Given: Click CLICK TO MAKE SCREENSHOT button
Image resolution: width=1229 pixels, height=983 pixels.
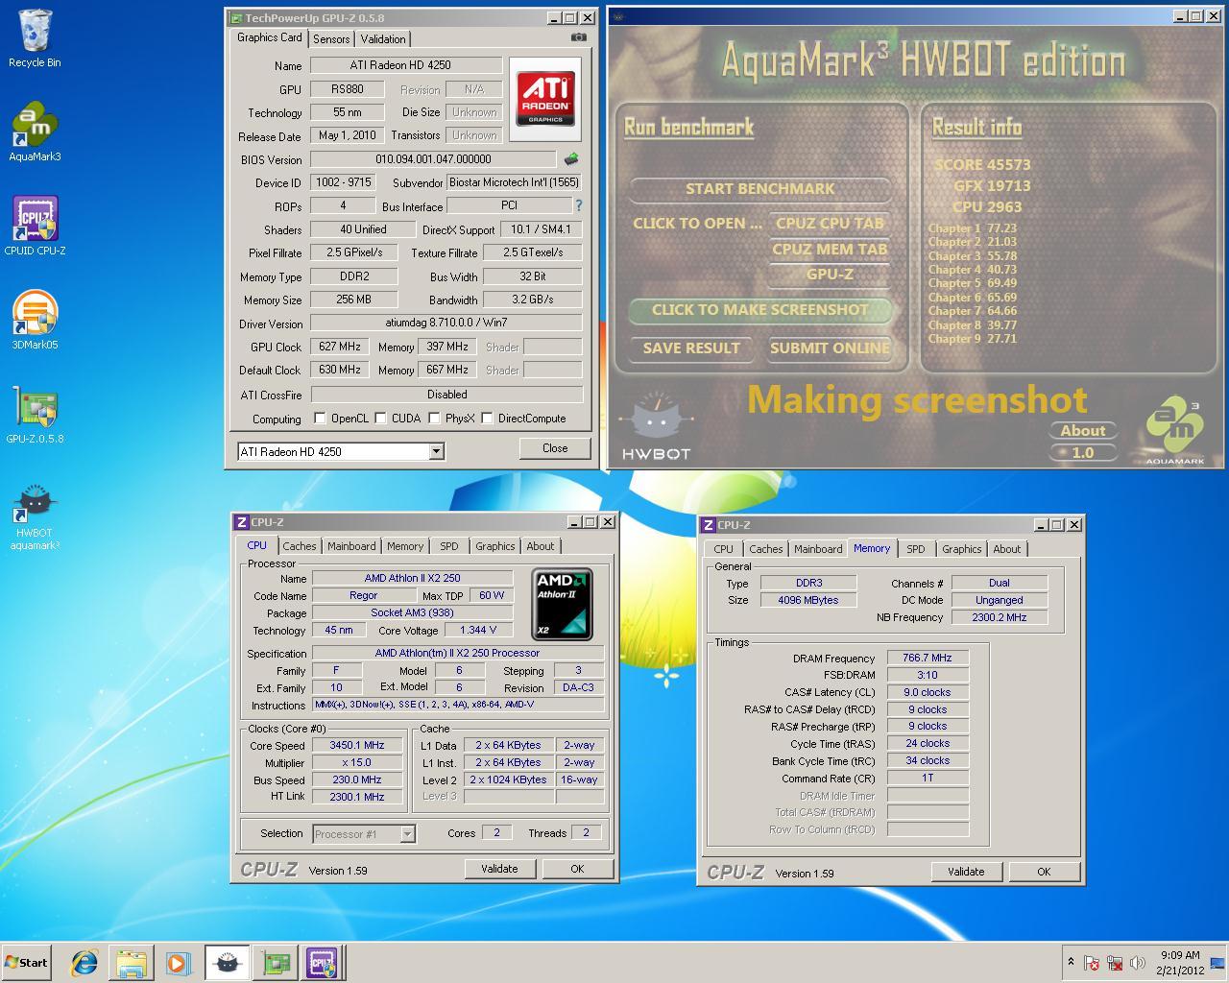Looking at the screenshot, I should click(760, 310).
